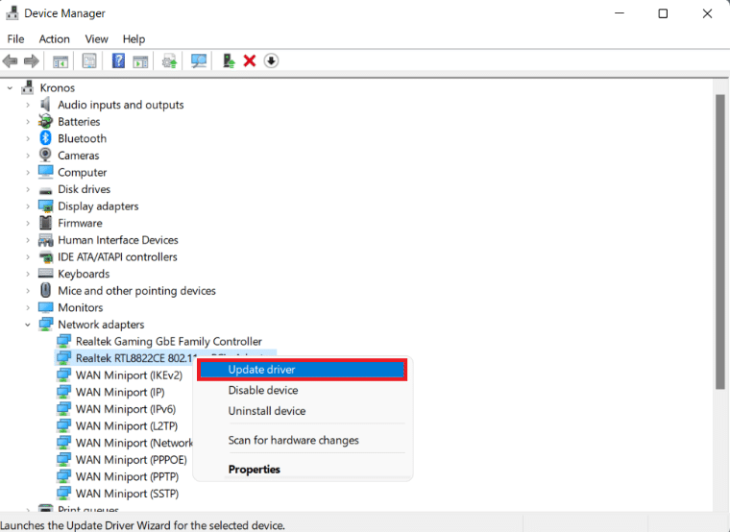Click the Properties toolbar icon
The width and height of the screenshot is (730, 532).
(x=89, y=61)
